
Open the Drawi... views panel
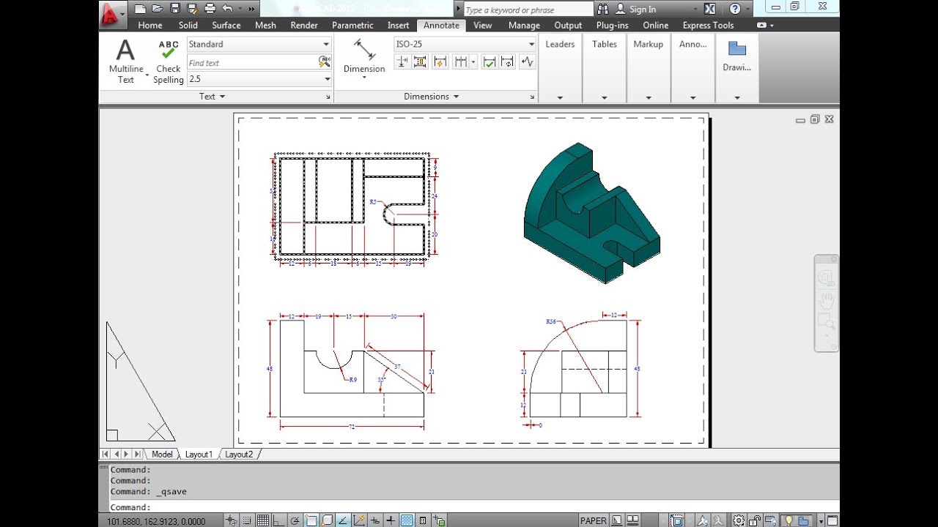[x=737, y=68]
